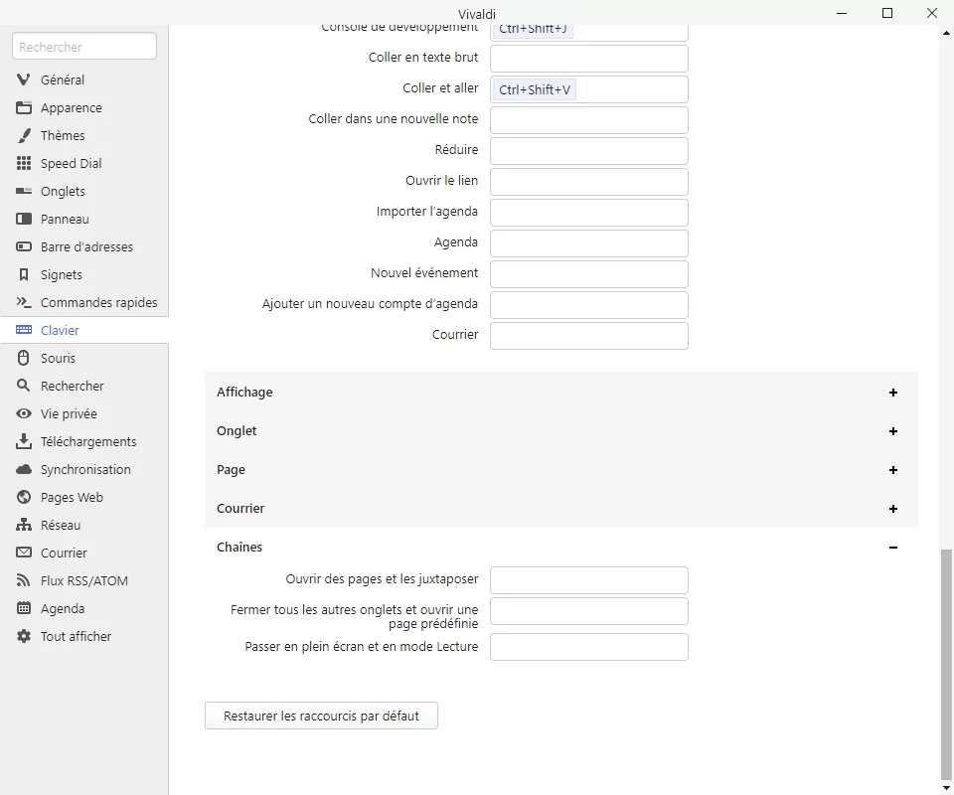
Task: Click the Vie privée eye icon
Action: (x=24, y=413)
